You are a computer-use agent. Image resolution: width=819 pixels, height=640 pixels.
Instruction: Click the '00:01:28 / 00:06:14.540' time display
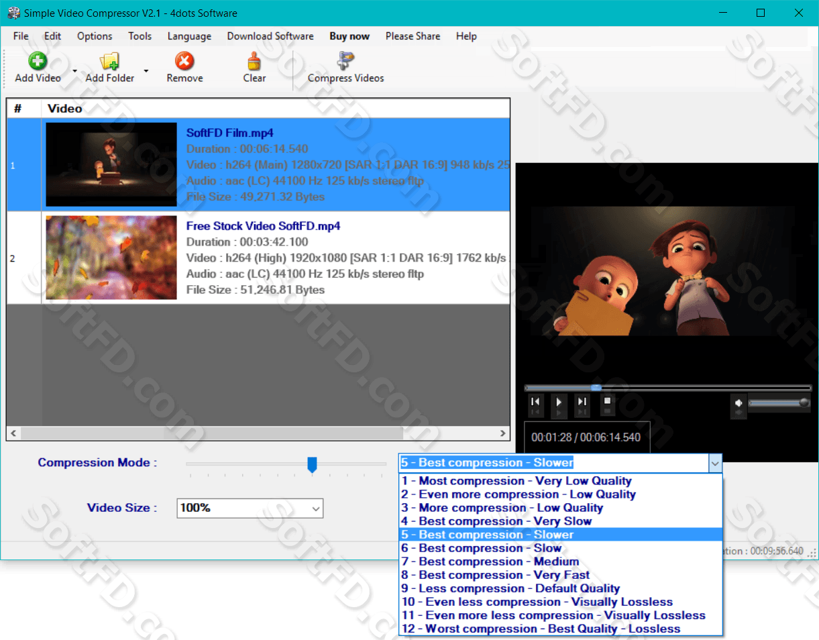pyautogui.click(x=586, y=437)
